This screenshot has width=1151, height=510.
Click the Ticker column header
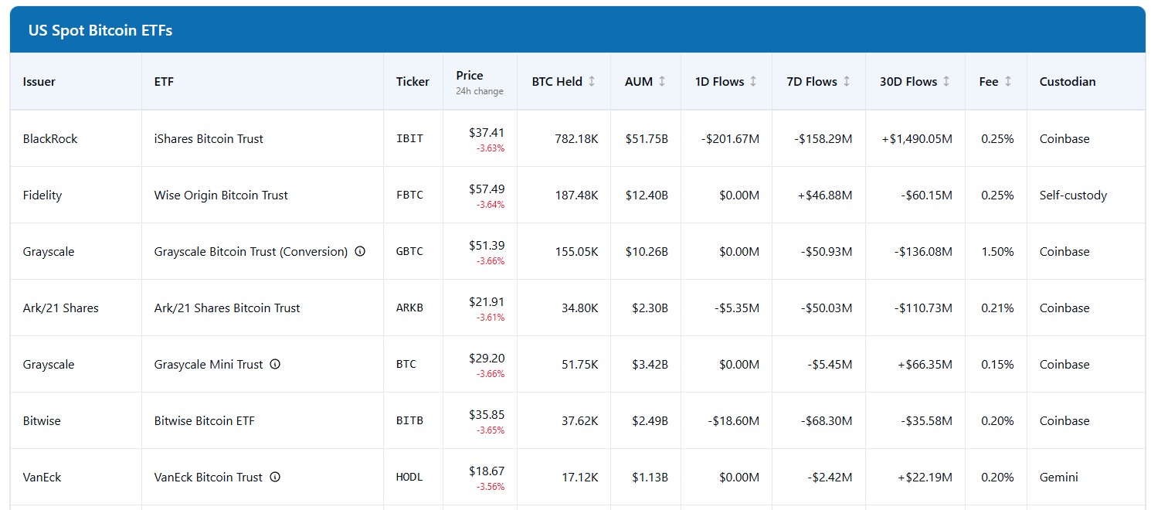[413, 81]
